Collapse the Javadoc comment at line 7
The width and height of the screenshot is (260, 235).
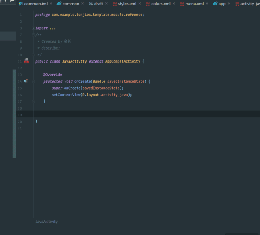click(x=33, y=34)
